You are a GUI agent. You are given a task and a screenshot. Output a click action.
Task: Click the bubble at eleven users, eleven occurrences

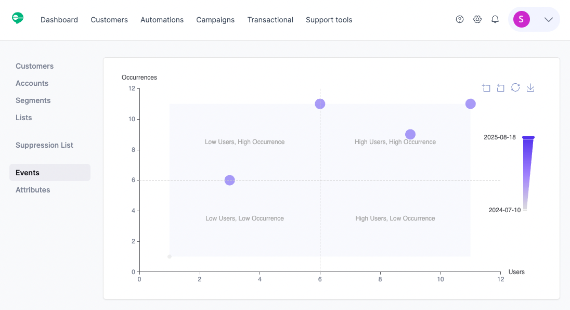pos(471,104)
